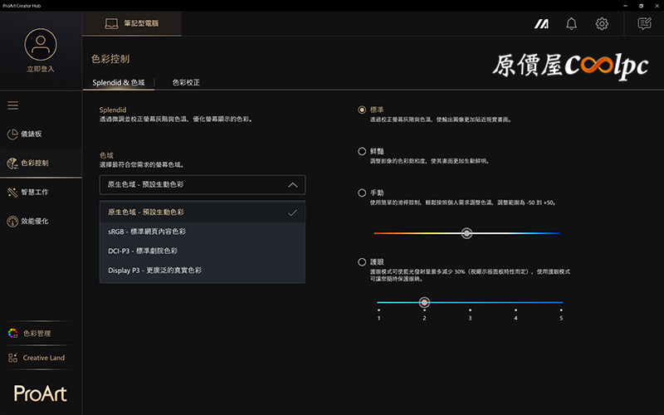Select the 鮮豔 vivid radio button

(x=362, y=151)
